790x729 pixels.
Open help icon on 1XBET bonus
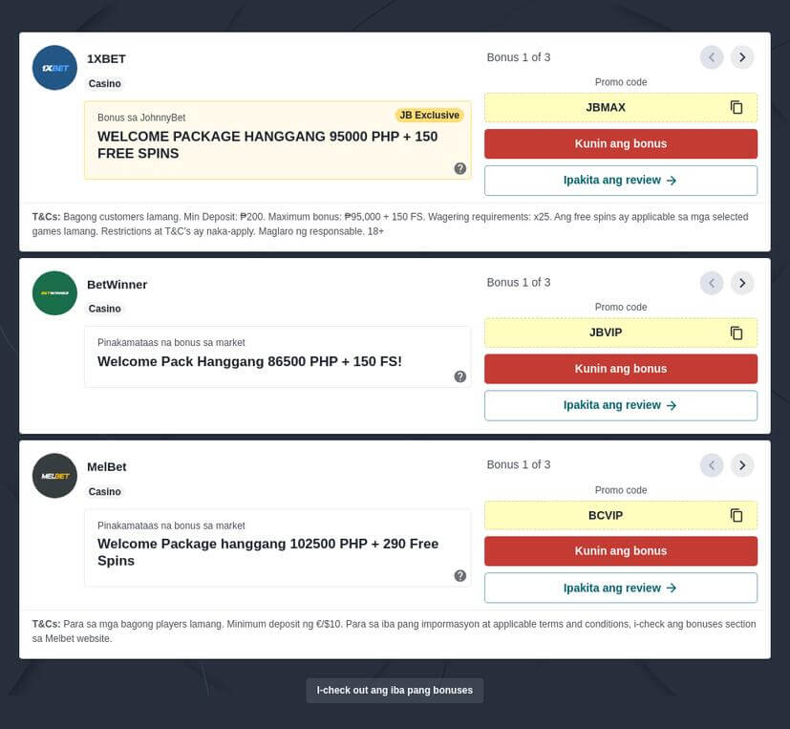(x=460, y=169)
